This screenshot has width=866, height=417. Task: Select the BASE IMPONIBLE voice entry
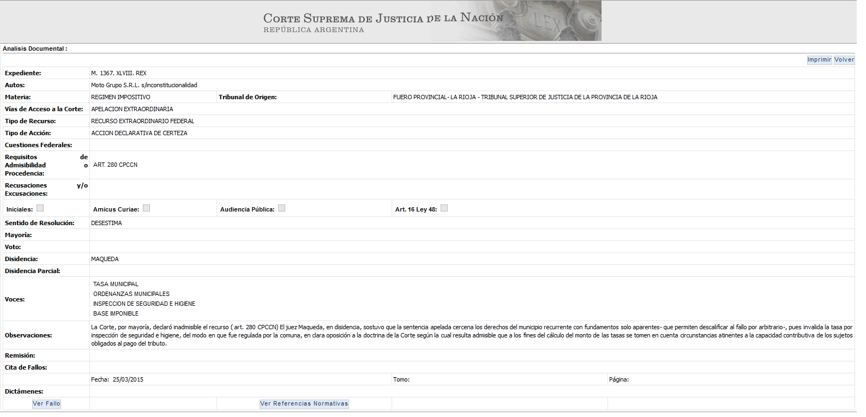coord(116,313)
